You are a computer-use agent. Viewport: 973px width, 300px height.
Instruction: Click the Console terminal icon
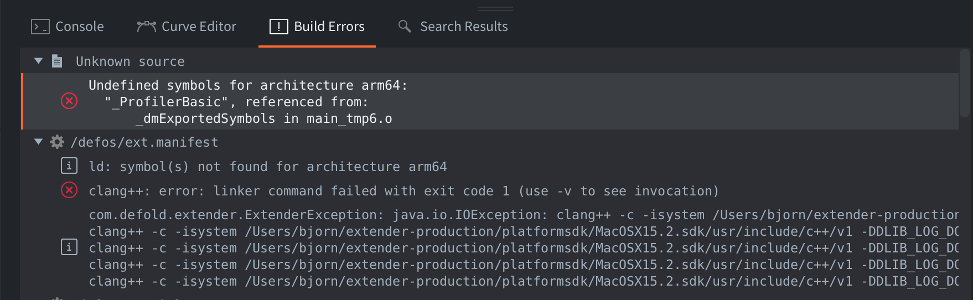tap(40, 27)
